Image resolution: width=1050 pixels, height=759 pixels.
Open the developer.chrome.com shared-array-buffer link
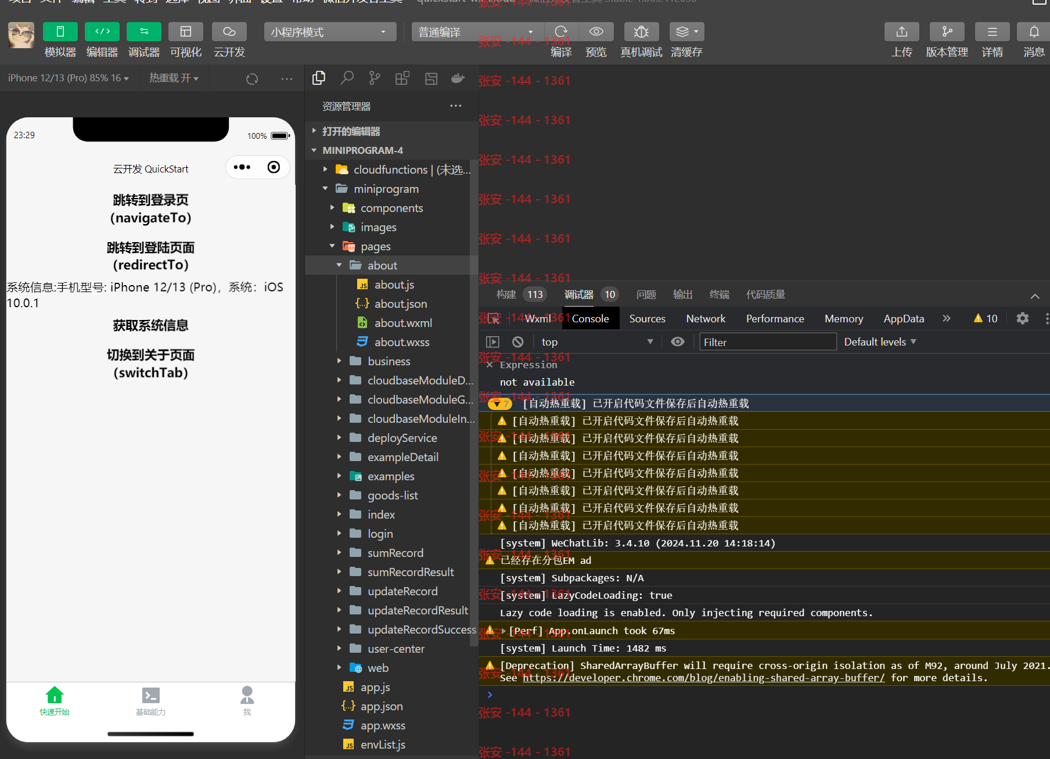[704, 678]
